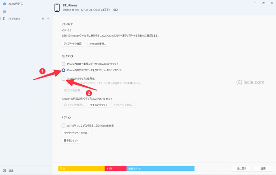
Task: Enable Wi-Fi show this iPhone checkbox
Action: (63, 126)
